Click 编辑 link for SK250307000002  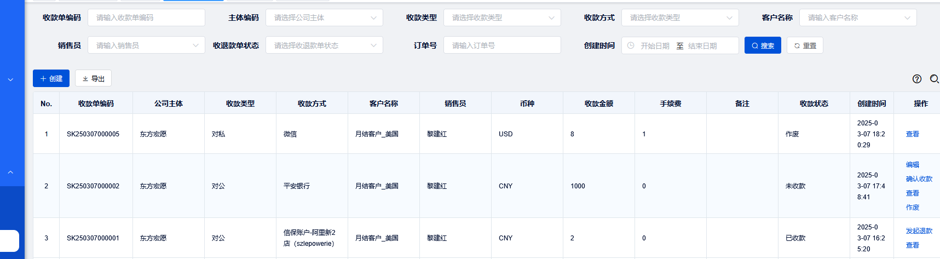912,165
